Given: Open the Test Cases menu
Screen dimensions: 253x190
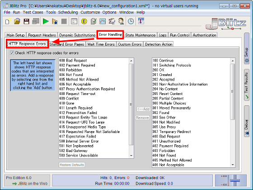Looking at the screenshot, I should (33, 12).
